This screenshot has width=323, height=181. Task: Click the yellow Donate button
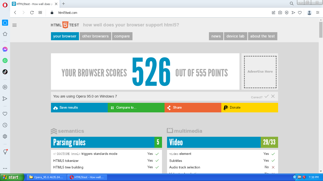(x=250, y=108)
